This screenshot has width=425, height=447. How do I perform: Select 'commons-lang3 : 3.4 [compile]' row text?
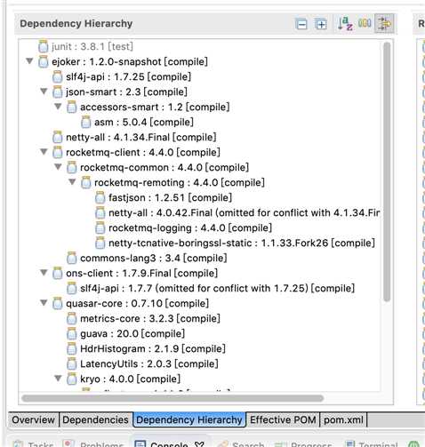(x=154, y=258)
